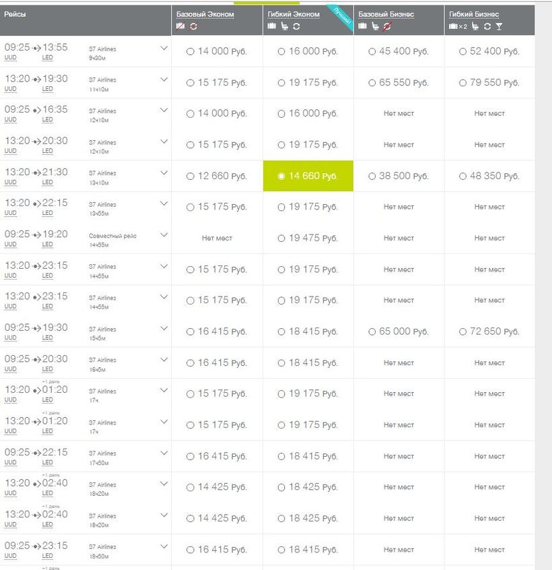The image size is (552, 570).
Task: Select 12 660 Руб. Базовый Эконом fare
Action: [191, 177]
